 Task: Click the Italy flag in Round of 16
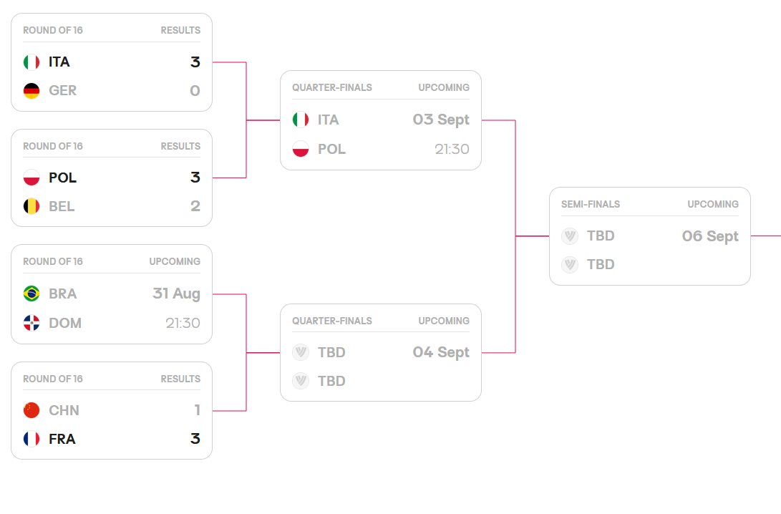point(31,62)
